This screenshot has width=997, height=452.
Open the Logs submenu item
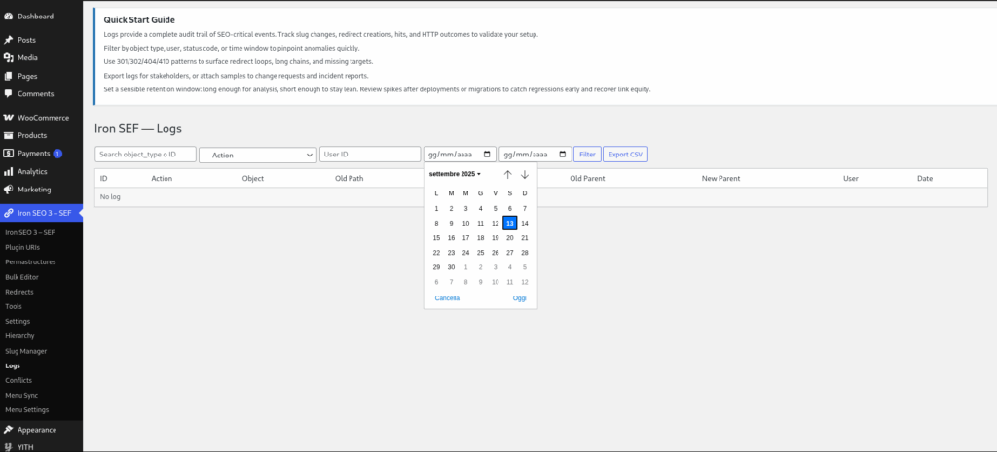pos(12,365)
